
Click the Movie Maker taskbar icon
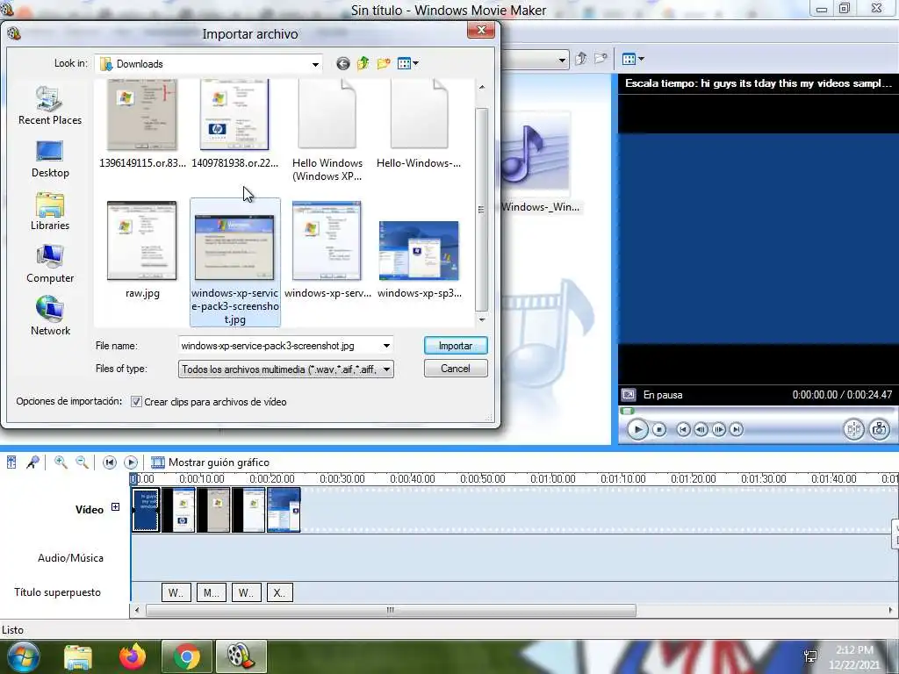point(241,656)
